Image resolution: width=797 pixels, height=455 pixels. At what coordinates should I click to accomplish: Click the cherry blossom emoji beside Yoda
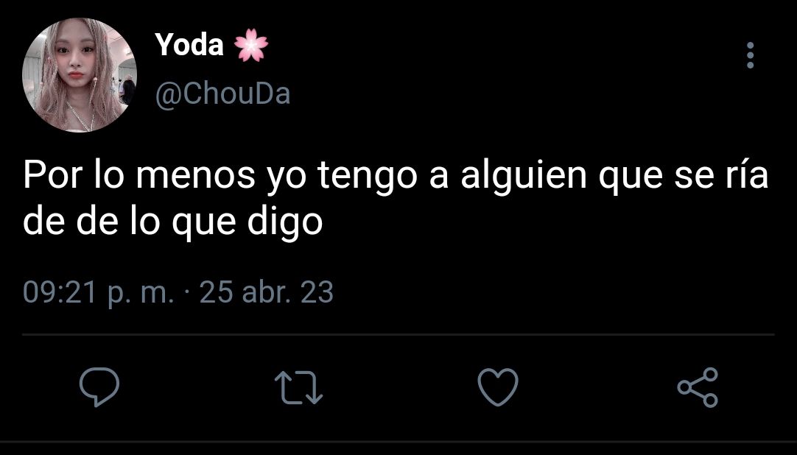pyautogui.click(x=251, y=45)
